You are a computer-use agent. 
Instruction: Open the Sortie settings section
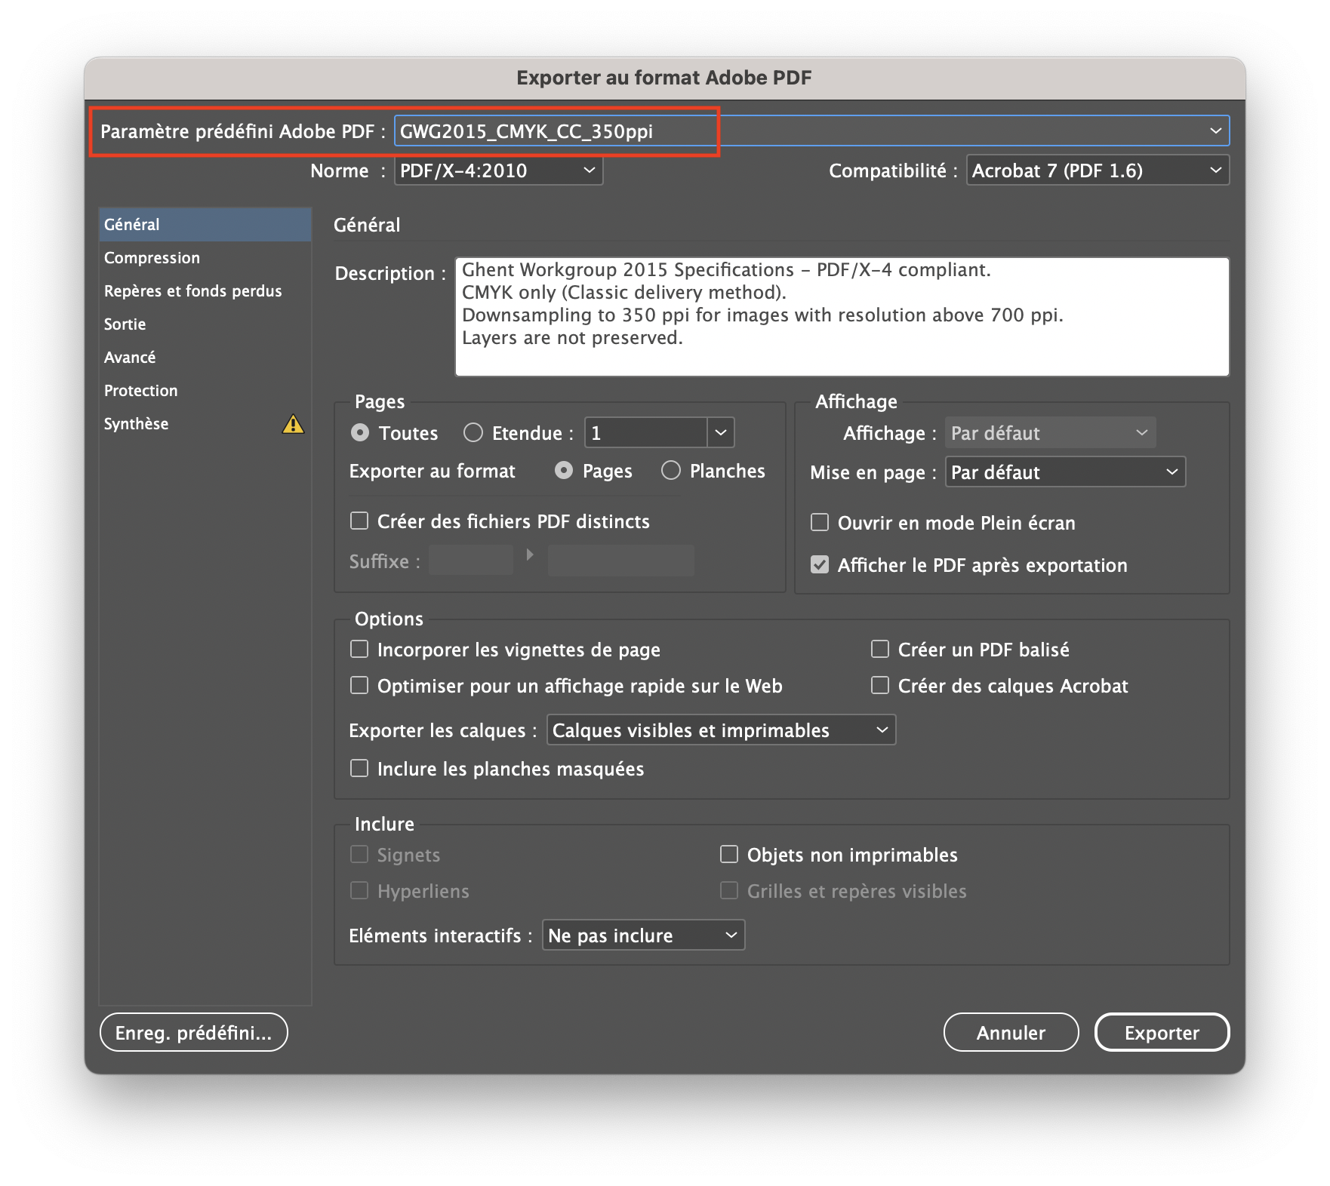pos(125,324)
